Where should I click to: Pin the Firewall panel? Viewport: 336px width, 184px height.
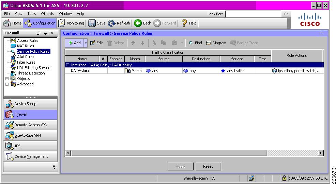click(x=45, y=33)
